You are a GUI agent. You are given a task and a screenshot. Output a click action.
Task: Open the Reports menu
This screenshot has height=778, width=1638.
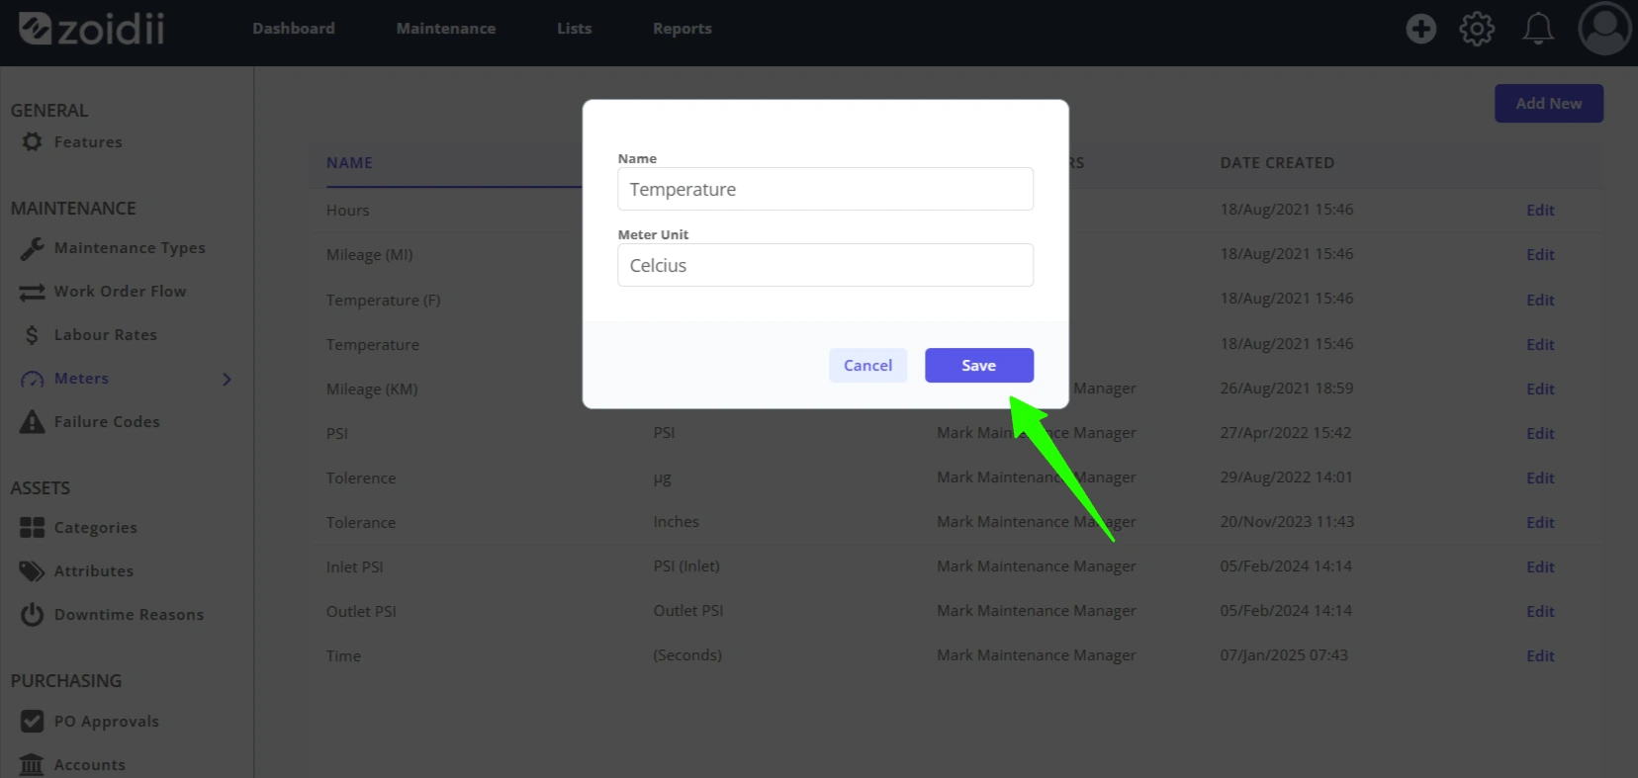682,29
